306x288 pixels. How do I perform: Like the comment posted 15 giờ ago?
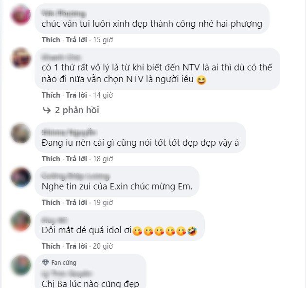point(51,40)
